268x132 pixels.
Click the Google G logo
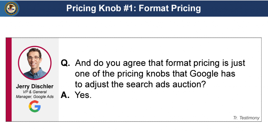35,106
